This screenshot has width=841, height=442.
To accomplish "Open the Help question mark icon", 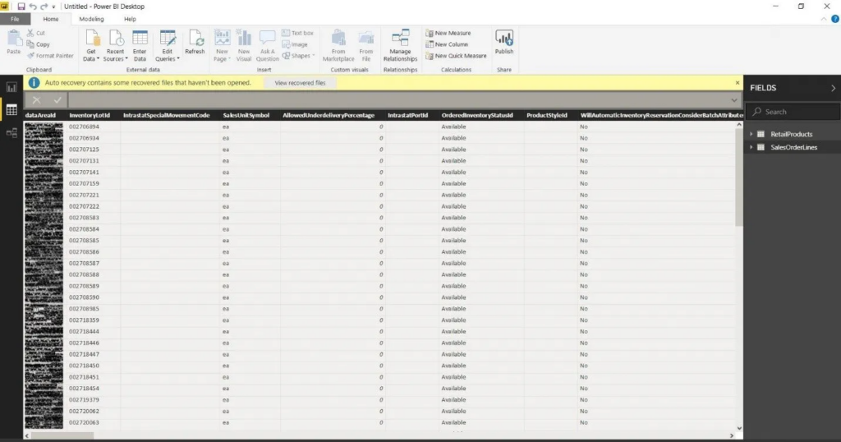I will (835, 19).
